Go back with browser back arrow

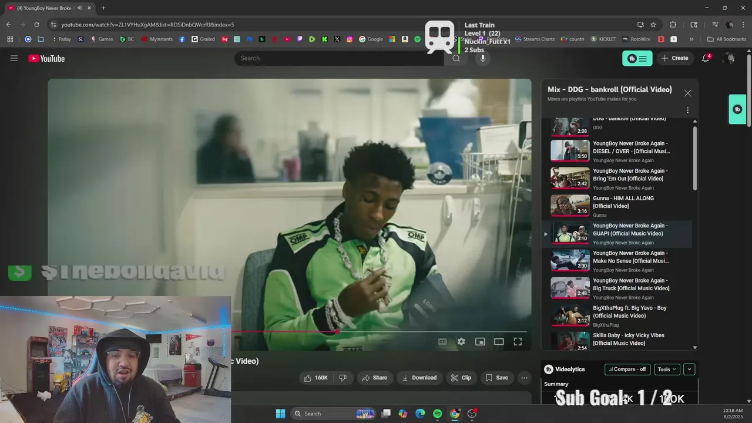pyautogui.click(x=8, y=25)
